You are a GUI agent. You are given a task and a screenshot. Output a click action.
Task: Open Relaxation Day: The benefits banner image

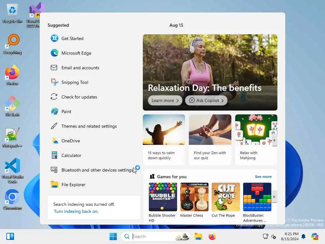coord(210,72)
